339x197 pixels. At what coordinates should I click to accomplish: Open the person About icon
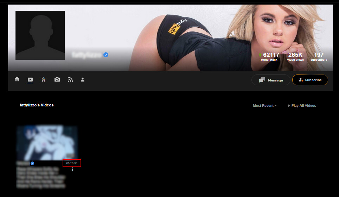83,80
